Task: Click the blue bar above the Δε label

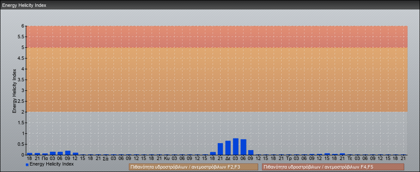Action: pyautogui.click(x=228, y=148)
